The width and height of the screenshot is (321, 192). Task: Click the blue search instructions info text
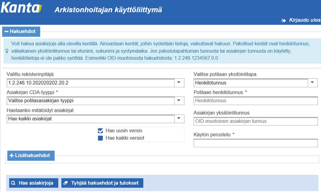(160, 51)
